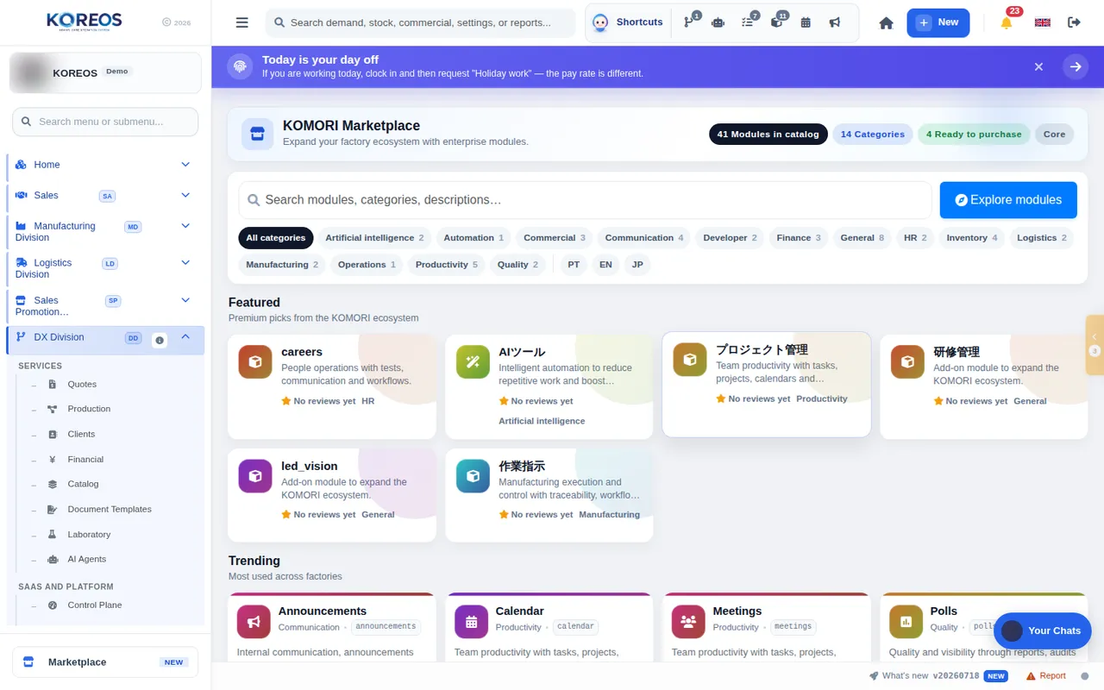This screenshot has height=690, width=1104.
Task: Click the blue New button
Action: [938, 22]
